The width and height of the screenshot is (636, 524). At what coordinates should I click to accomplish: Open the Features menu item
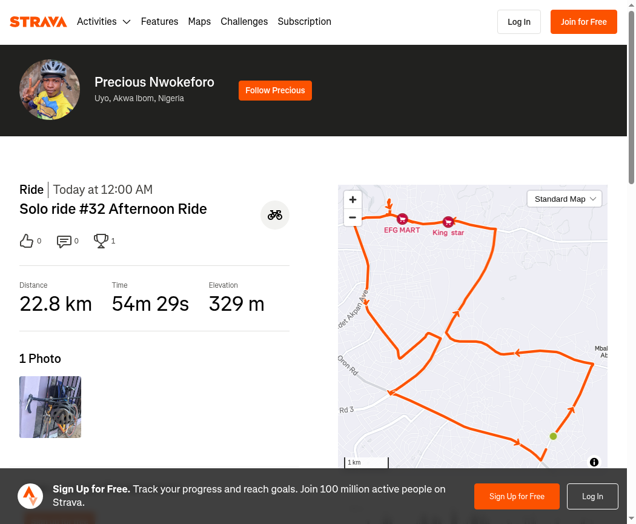point(159,22)
